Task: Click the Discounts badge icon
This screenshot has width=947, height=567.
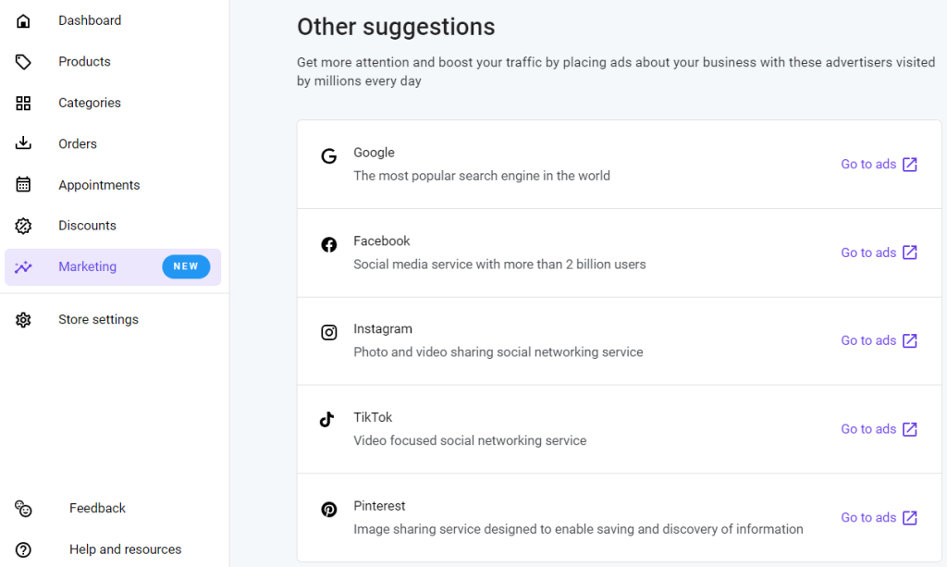Action: [x=22, y=225]
